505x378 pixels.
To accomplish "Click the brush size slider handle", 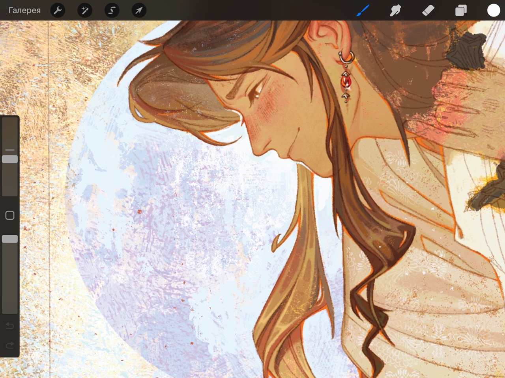I will click(x=10, y=159).
